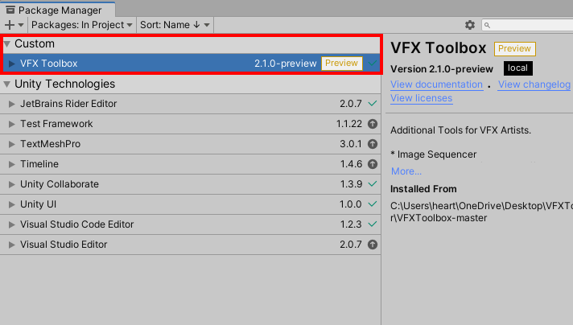This screenshot has width=573, height=325.
Task: Expand the VFX Toolbox versions arrow
Action: pos(12,64)
